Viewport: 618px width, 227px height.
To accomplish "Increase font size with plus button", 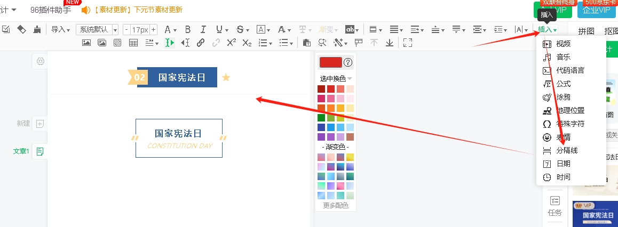I will (x=154, y=29).
